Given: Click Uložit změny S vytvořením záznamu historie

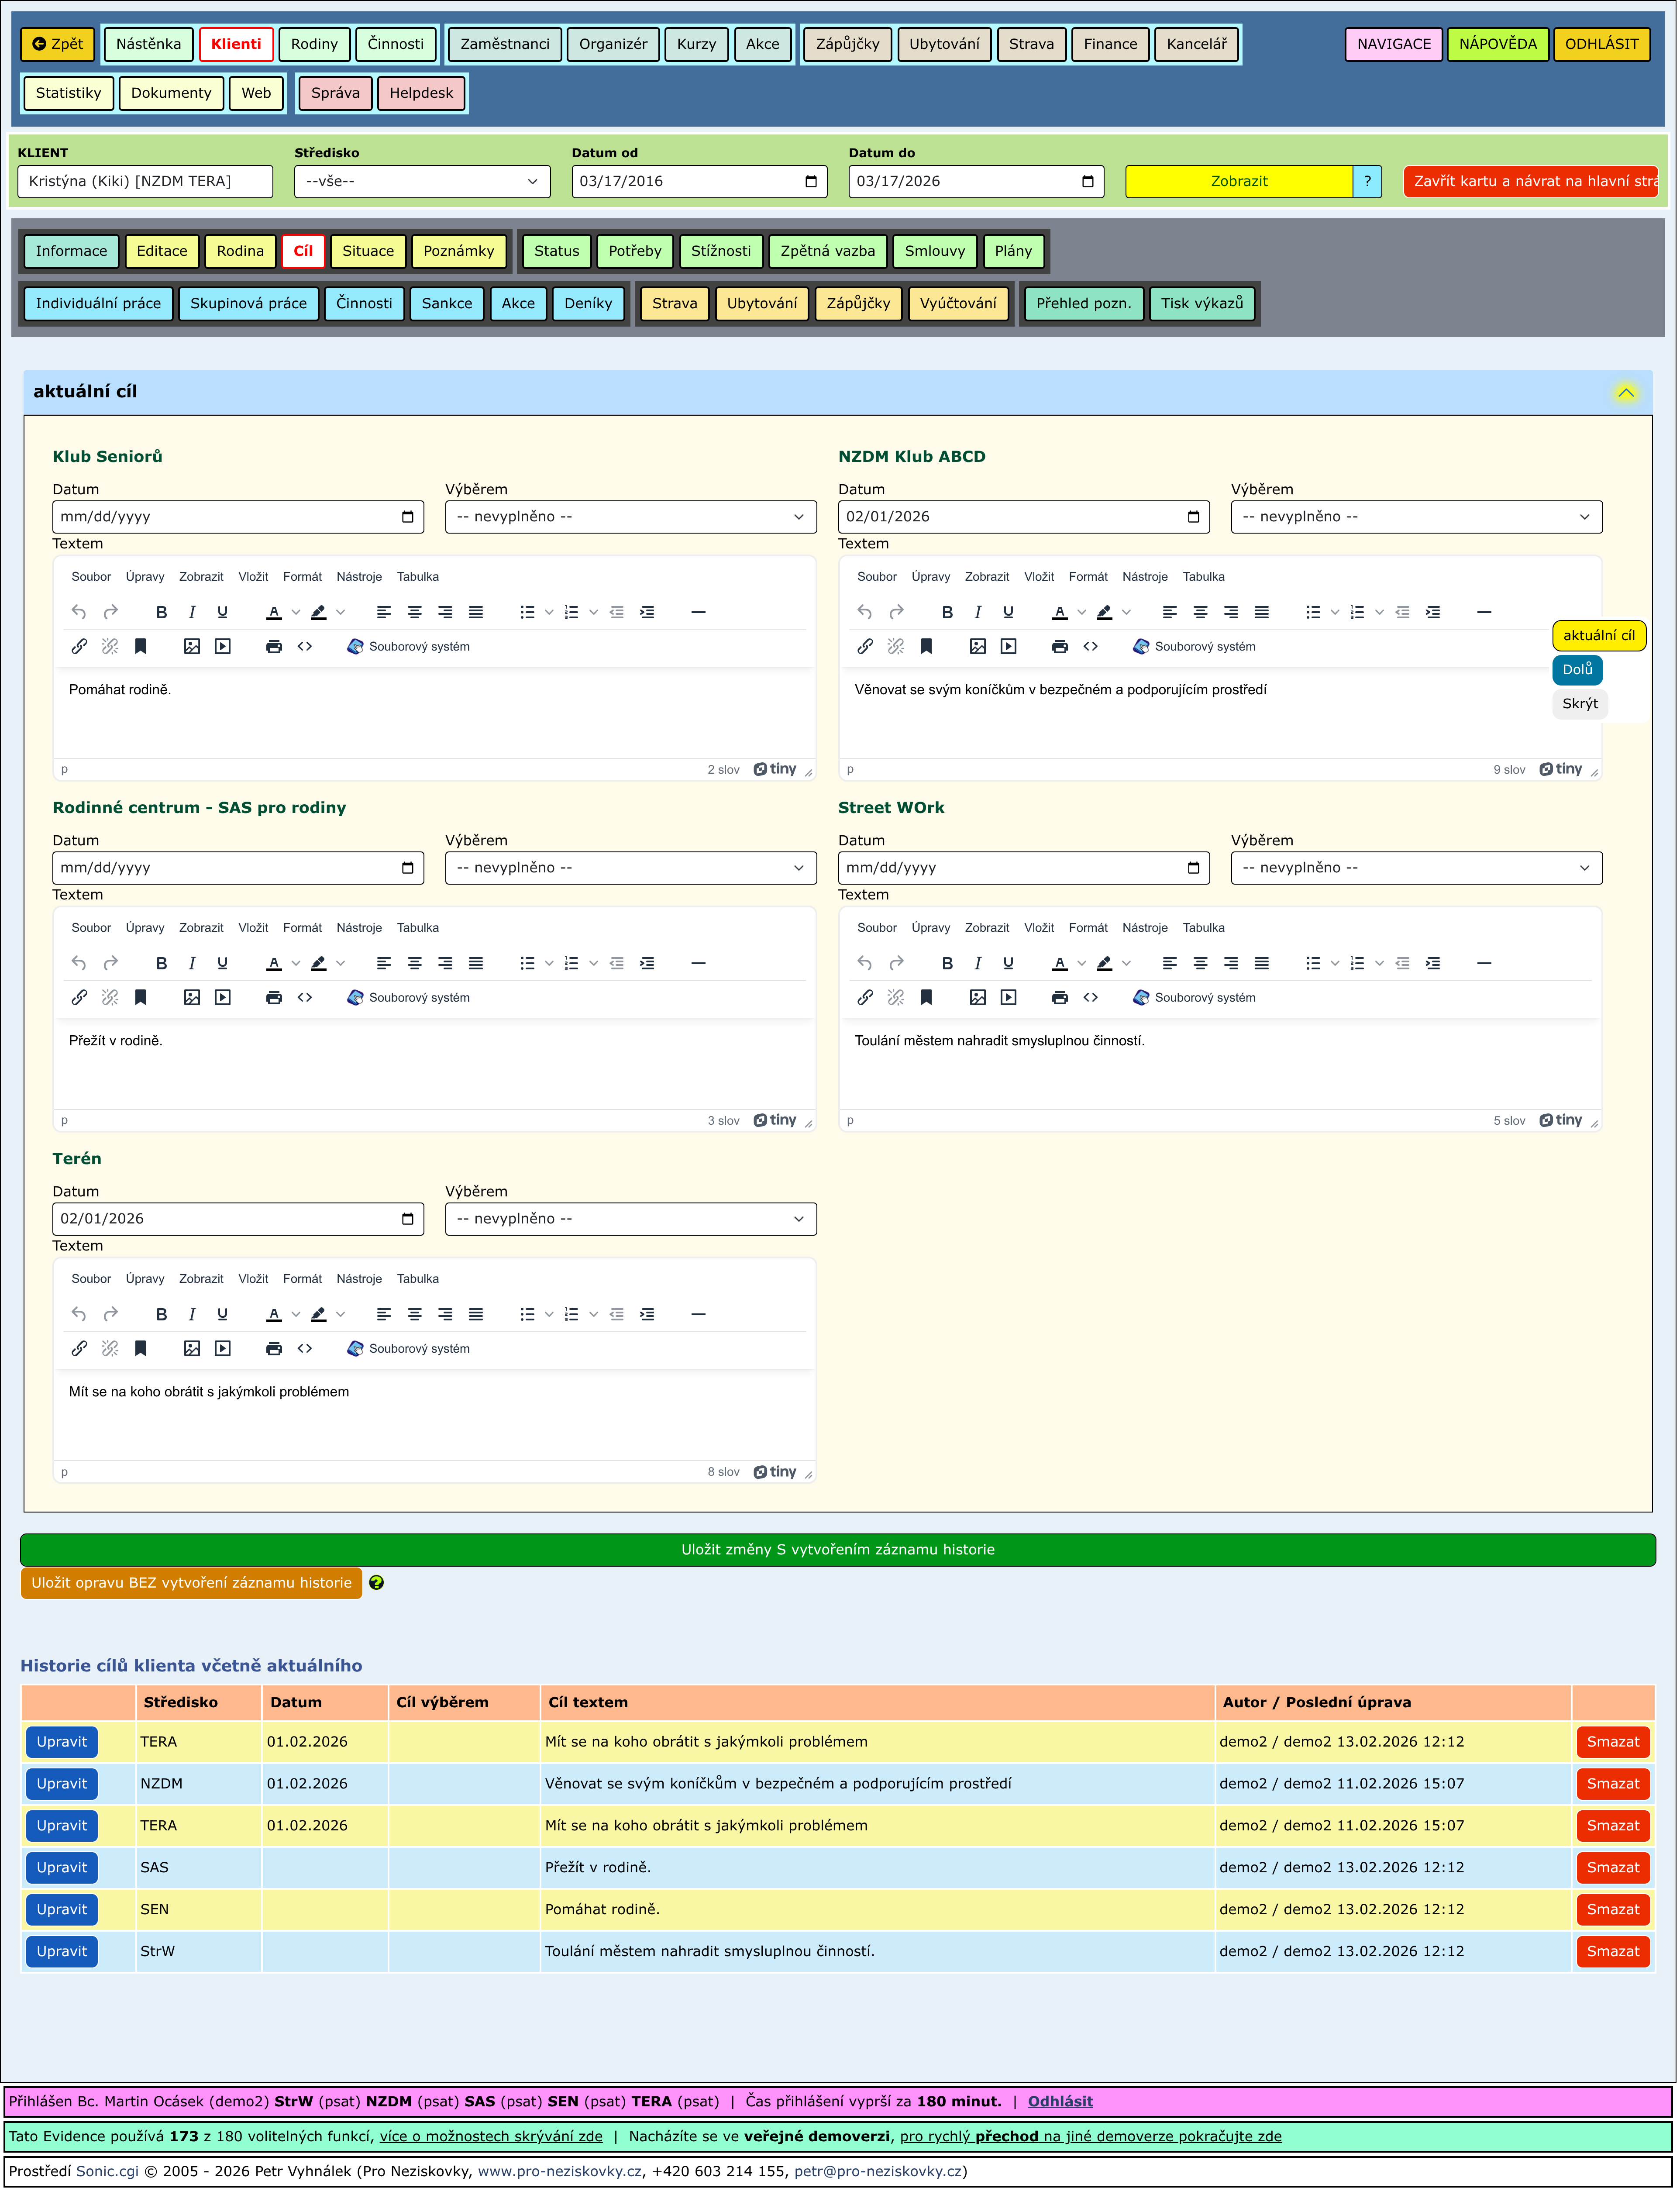Looking at the screenshot, I should (x=838, y=1551).
